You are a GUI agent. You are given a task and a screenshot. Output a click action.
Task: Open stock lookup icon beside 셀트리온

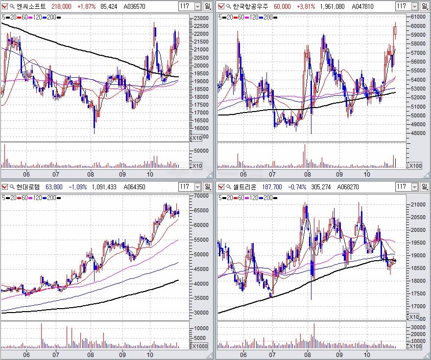click(228, 186)
